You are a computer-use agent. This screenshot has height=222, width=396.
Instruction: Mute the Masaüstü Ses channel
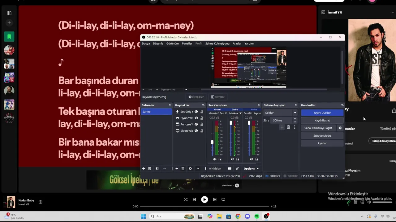215,159
